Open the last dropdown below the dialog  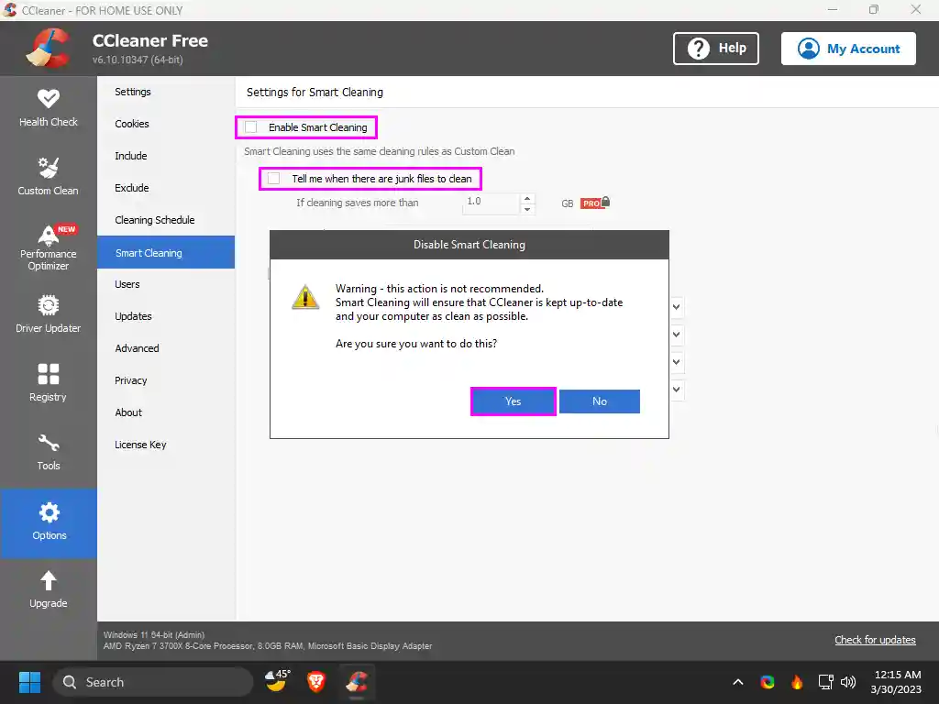676,390
